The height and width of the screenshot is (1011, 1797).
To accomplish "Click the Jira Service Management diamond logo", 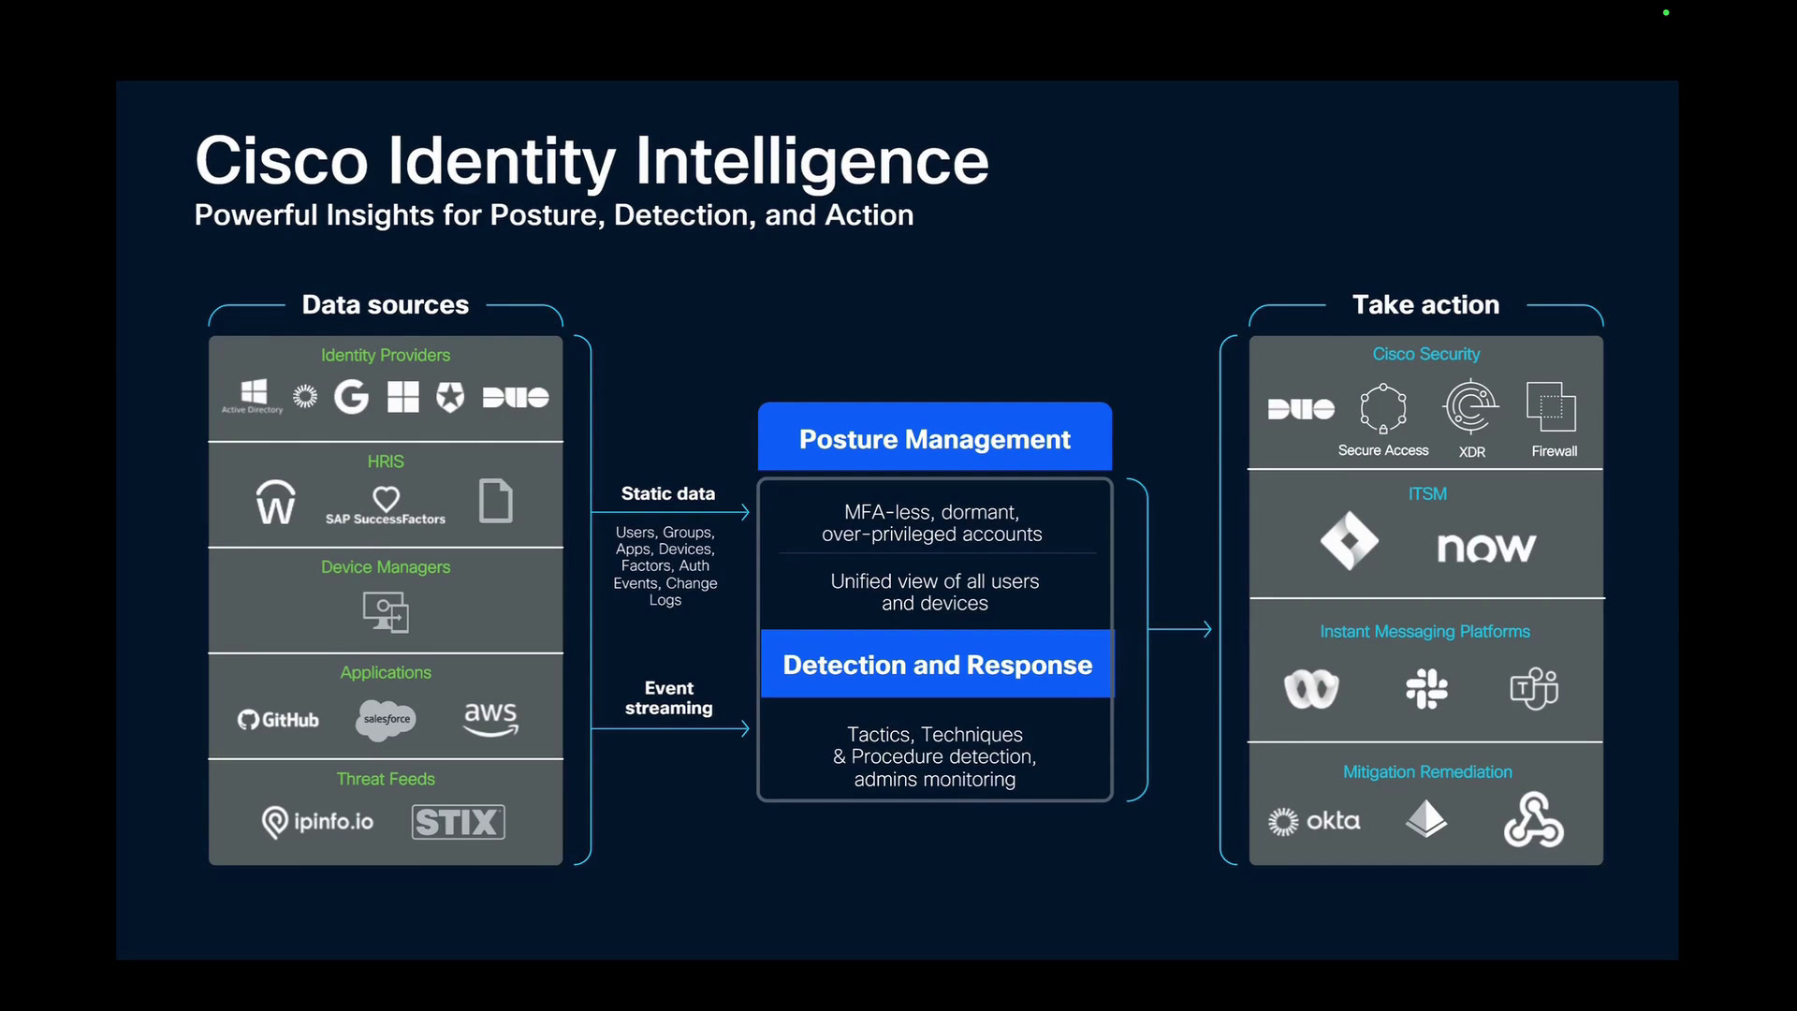I will click(x=1350, y=541).
